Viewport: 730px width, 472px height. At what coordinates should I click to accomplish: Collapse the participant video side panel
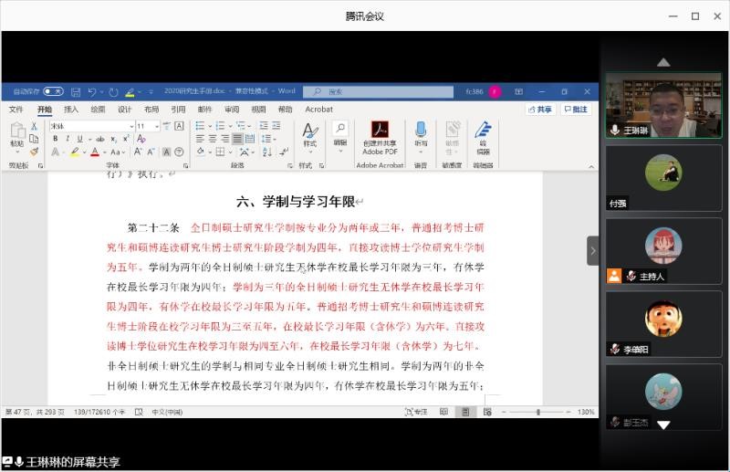tap(593, 249)
